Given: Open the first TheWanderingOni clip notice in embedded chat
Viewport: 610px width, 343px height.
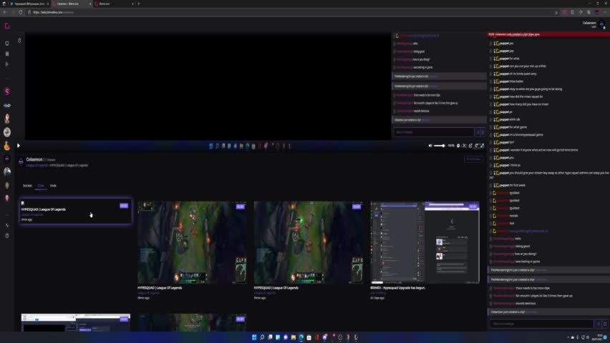Looking at the screenshot, I should [439, 76].
